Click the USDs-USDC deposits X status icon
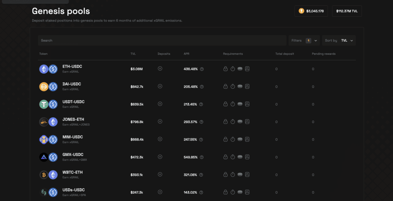Screen dimensions: 393x201 point(160,192)
